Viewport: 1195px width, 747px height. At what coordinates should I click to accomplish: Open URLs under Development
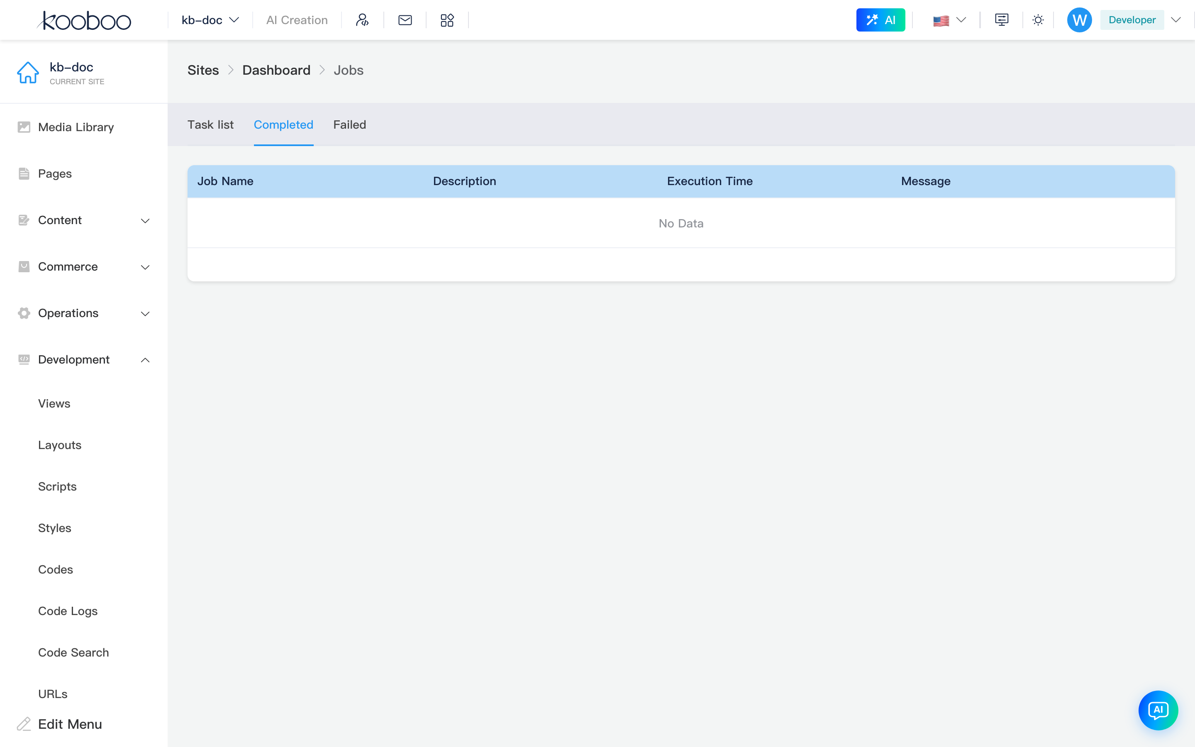(x=53, y=694)
